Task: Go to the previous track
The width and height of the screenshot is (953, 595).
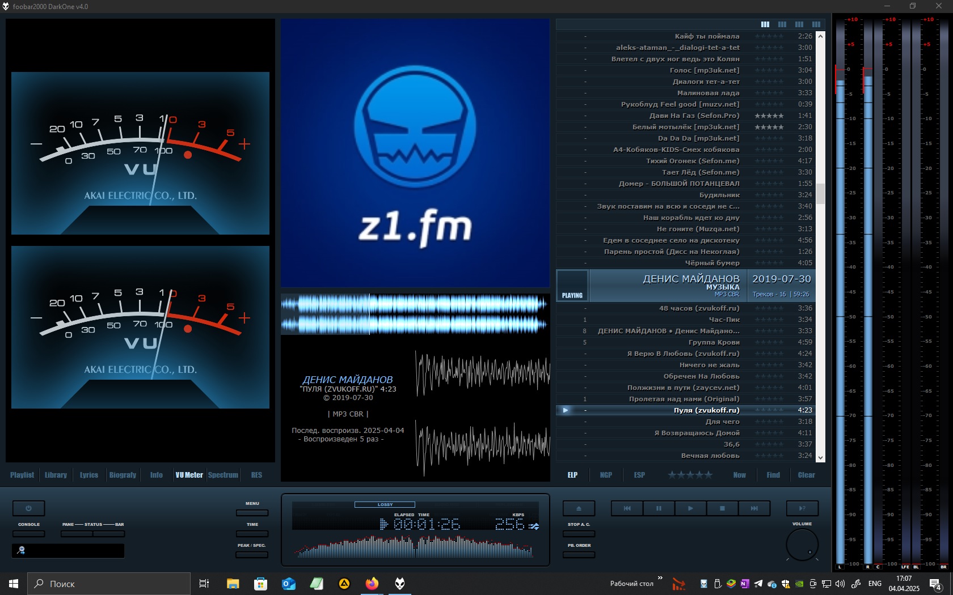Action: click(x=627, y=508)
